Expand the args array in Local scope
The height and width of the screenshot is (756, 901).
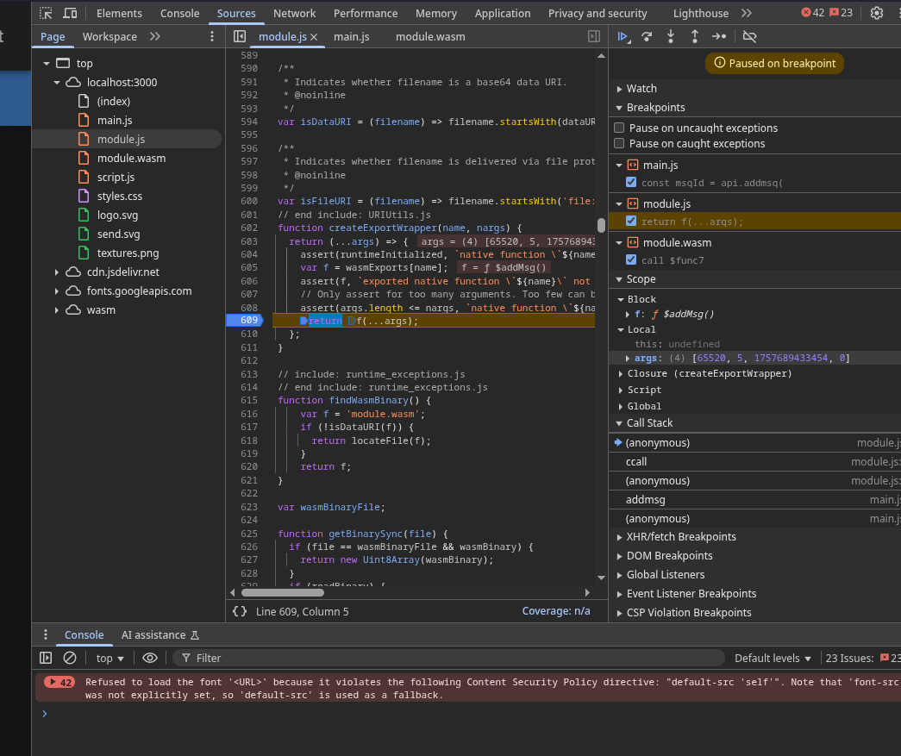627,358
